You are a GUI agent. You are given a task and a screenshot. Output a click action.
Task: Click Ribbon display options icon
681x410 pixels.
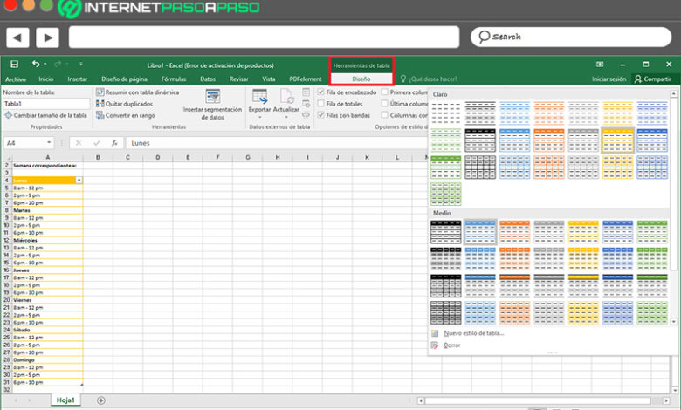coord(600,65)
